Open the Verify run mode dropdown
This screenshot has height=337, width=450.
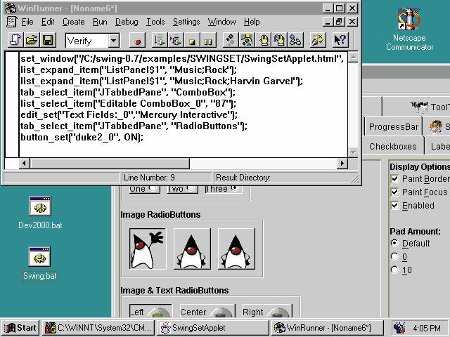114,41
